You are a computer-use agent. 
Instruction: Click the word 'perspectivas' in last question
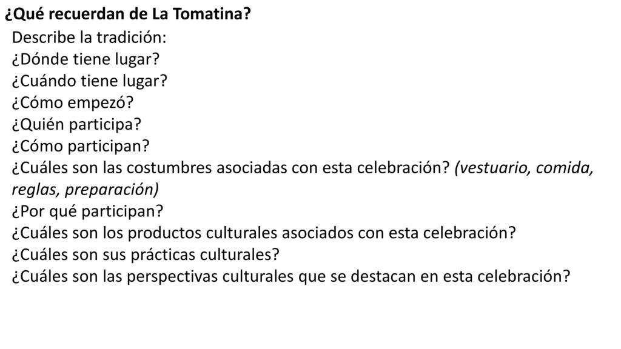(x=172, y=276)
